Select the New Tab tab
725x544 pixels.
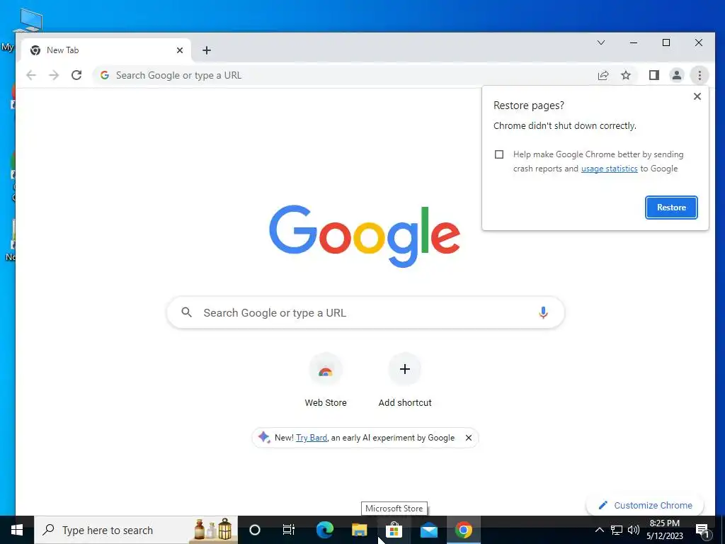[107, 50]
